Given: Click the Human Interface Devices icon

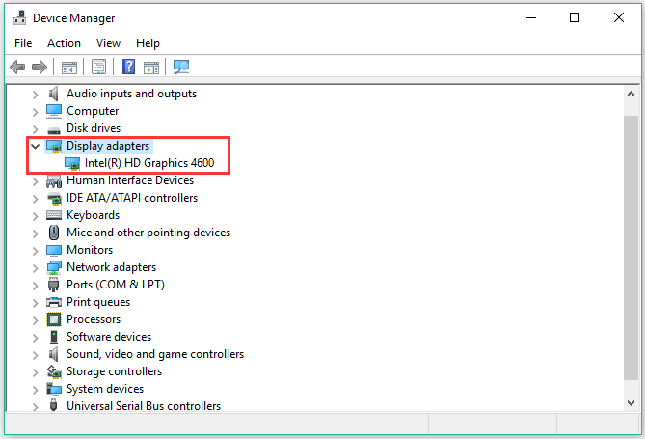Looking at the screenshot, I should [x=54, y=180].
